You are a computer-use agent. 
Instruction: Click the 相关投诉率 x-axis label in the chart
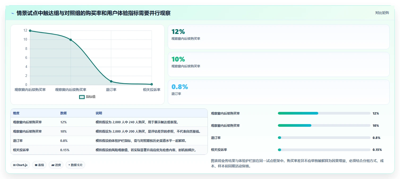(x=152, y=90)
